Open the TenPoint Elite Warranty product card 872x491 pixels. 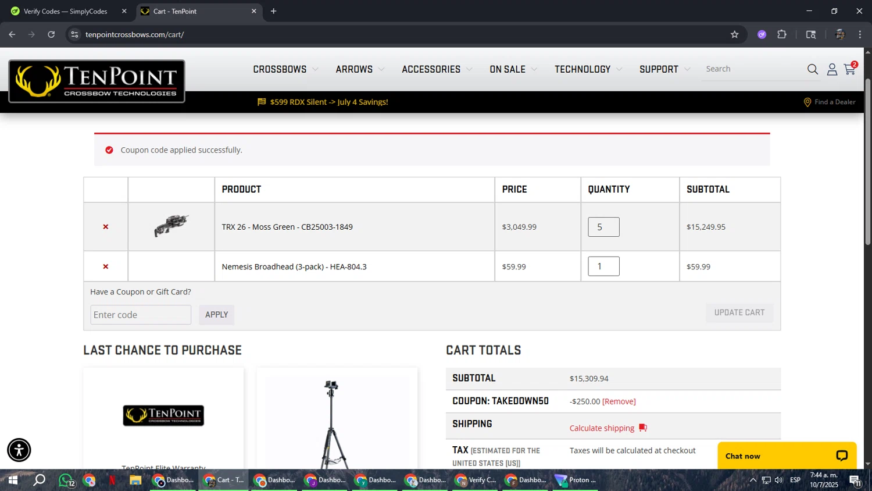(163, 418)
